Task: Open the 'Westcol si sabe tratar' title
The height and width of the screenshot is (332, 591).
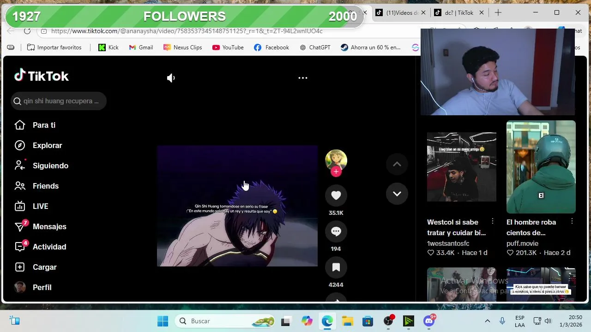Action: coord(456,227)
